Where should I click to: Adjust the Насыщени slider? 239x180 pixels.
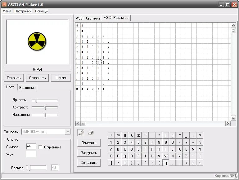45,115
